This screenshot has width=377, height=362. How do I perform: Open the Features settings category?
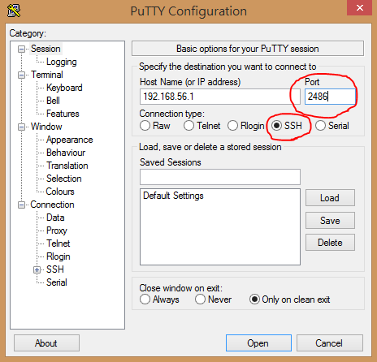click(x=63, y=114)
